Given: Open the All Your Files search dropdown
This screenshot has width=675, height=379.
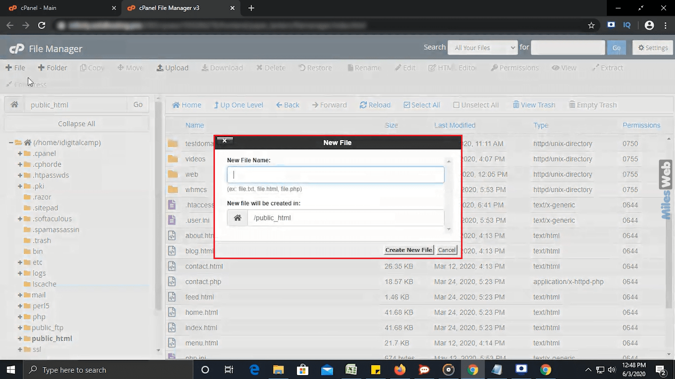Looking at the screenshot, I should pyautogui.click(x=482, y=47).
